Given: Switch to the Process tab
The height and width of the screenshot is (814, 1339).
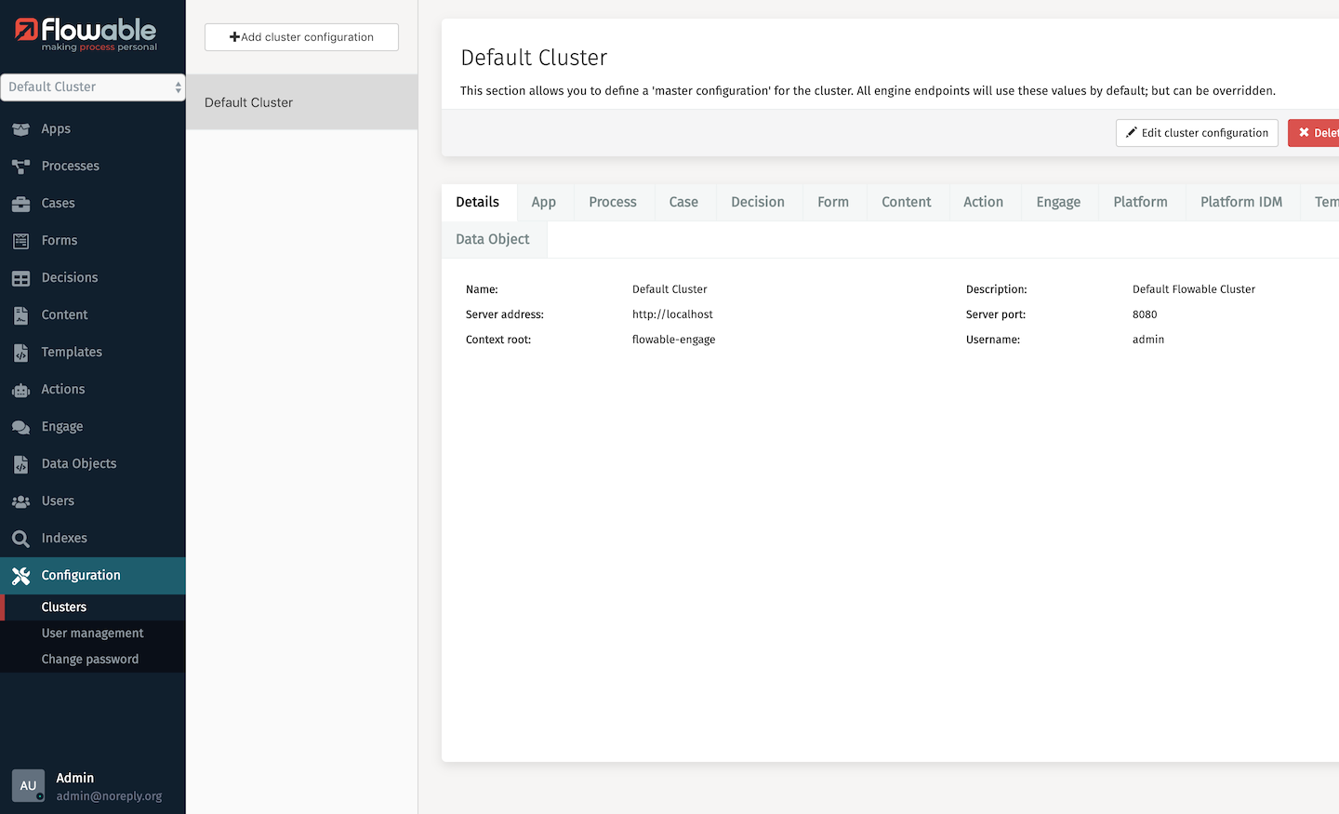Looking at the screenshot, I should tap(612, 202).
